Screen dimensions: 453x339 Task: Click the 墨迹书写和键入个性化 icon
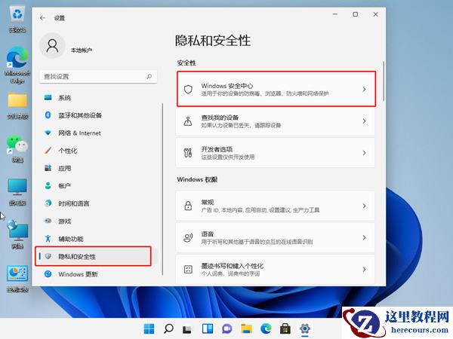(188, 269)
